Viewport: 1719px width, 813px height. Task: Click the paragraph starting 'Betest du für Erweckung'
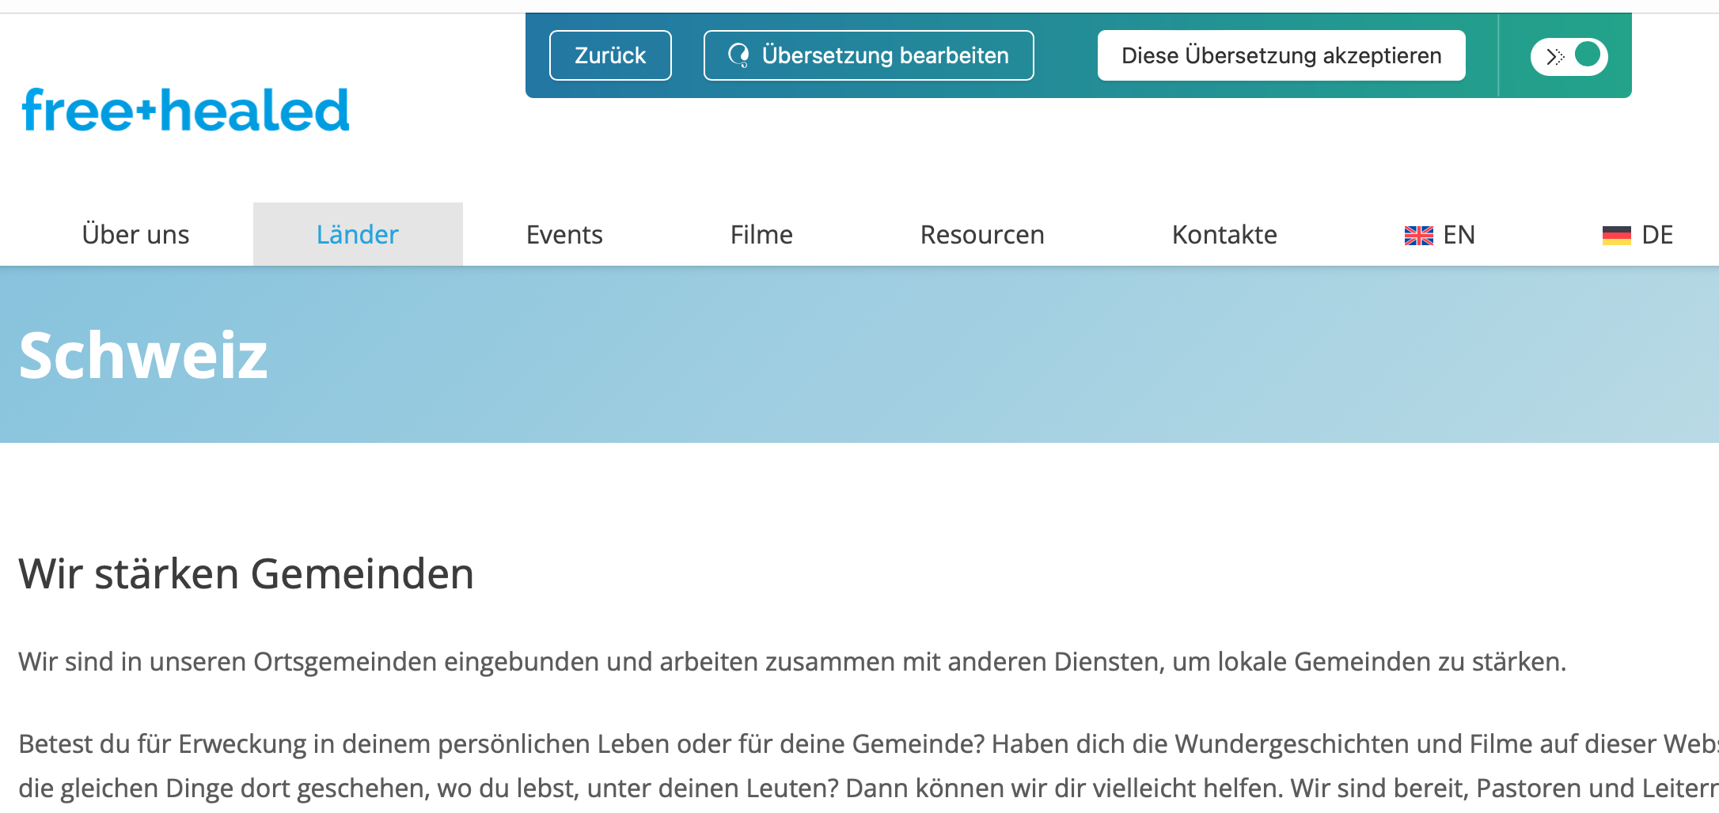point(869,766)
